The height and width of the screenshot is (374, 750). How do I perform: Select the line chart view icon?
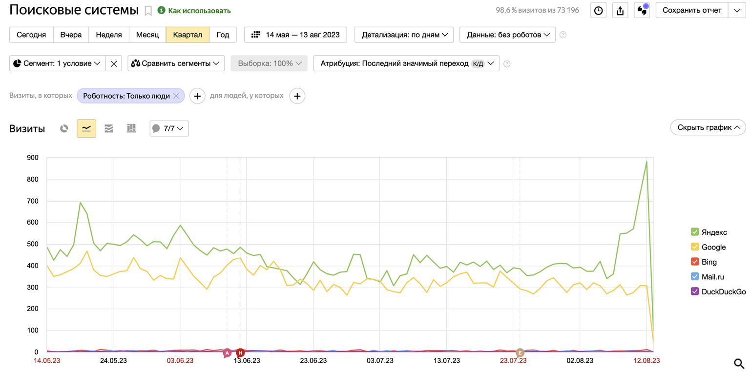86,128
